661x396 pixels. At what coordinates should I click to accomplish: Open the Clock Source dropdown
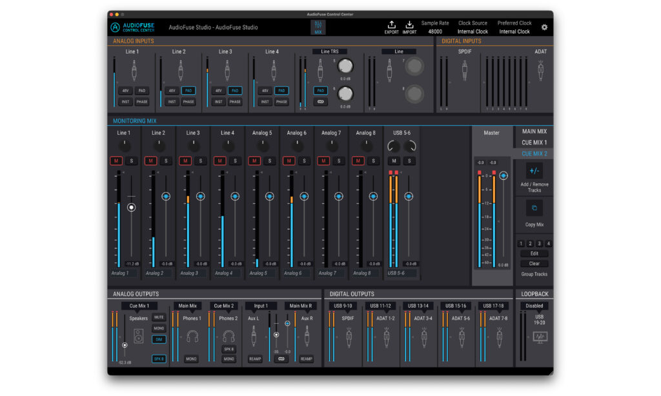[473, 32]
